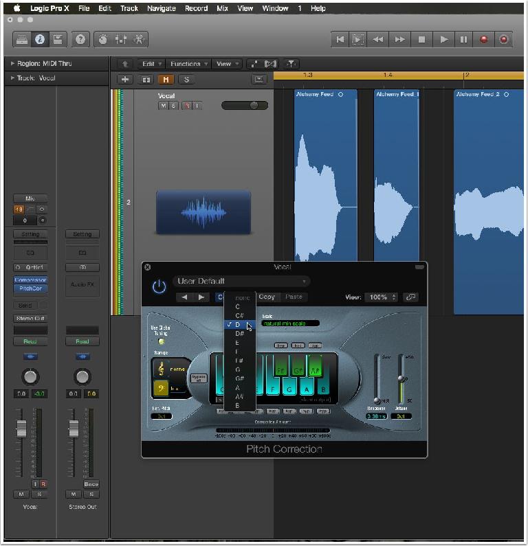Open the Quick Help question mark icon
Image resolution: width=528 pixels, height=546 pixels.
point(80,39)
